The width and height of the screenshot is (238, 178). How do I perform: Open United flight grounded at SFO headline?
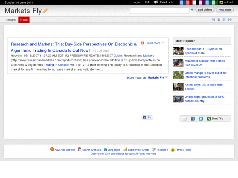coord(205,99)
